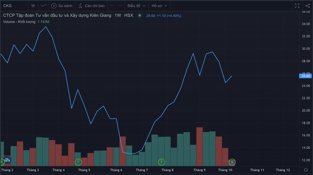Change the W timeframe interval
Image resolution: width=313 pixels, height=175 pixels.
tap(33, 6)
